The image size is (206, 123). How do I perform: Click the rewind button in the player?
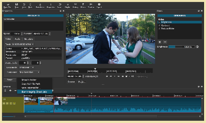[x=111, y=76]
